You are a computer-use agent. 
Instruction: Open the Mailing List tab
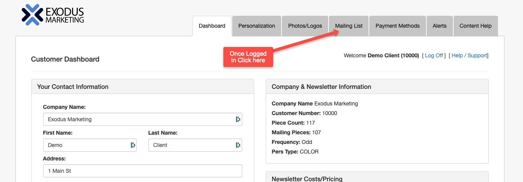pos(349,26)
